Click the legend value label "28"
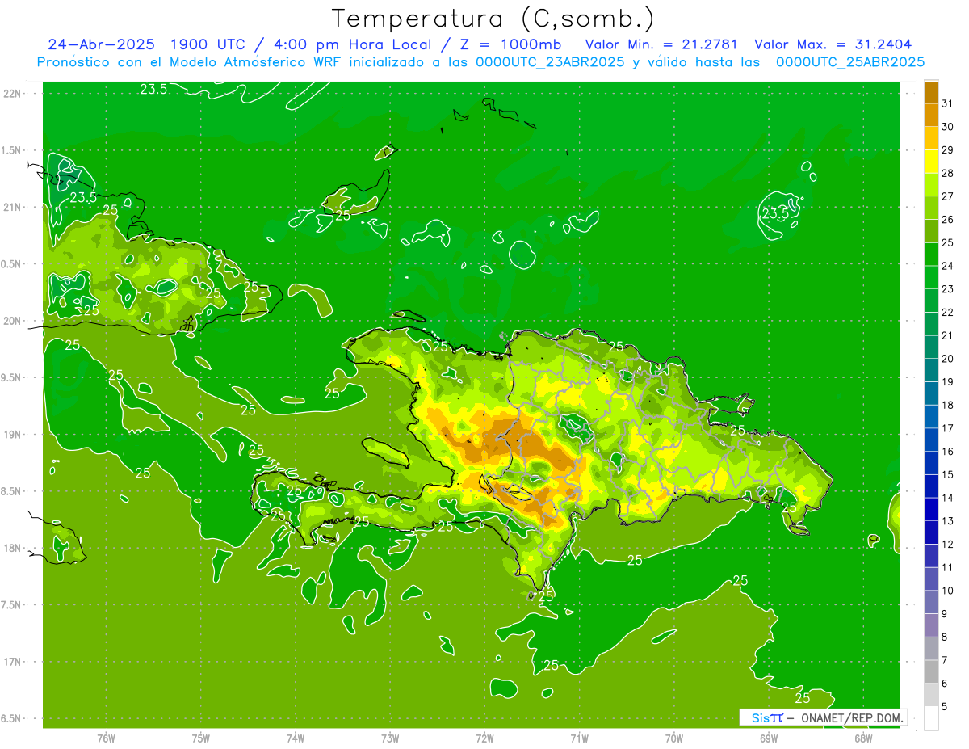 tap(948, 173)
